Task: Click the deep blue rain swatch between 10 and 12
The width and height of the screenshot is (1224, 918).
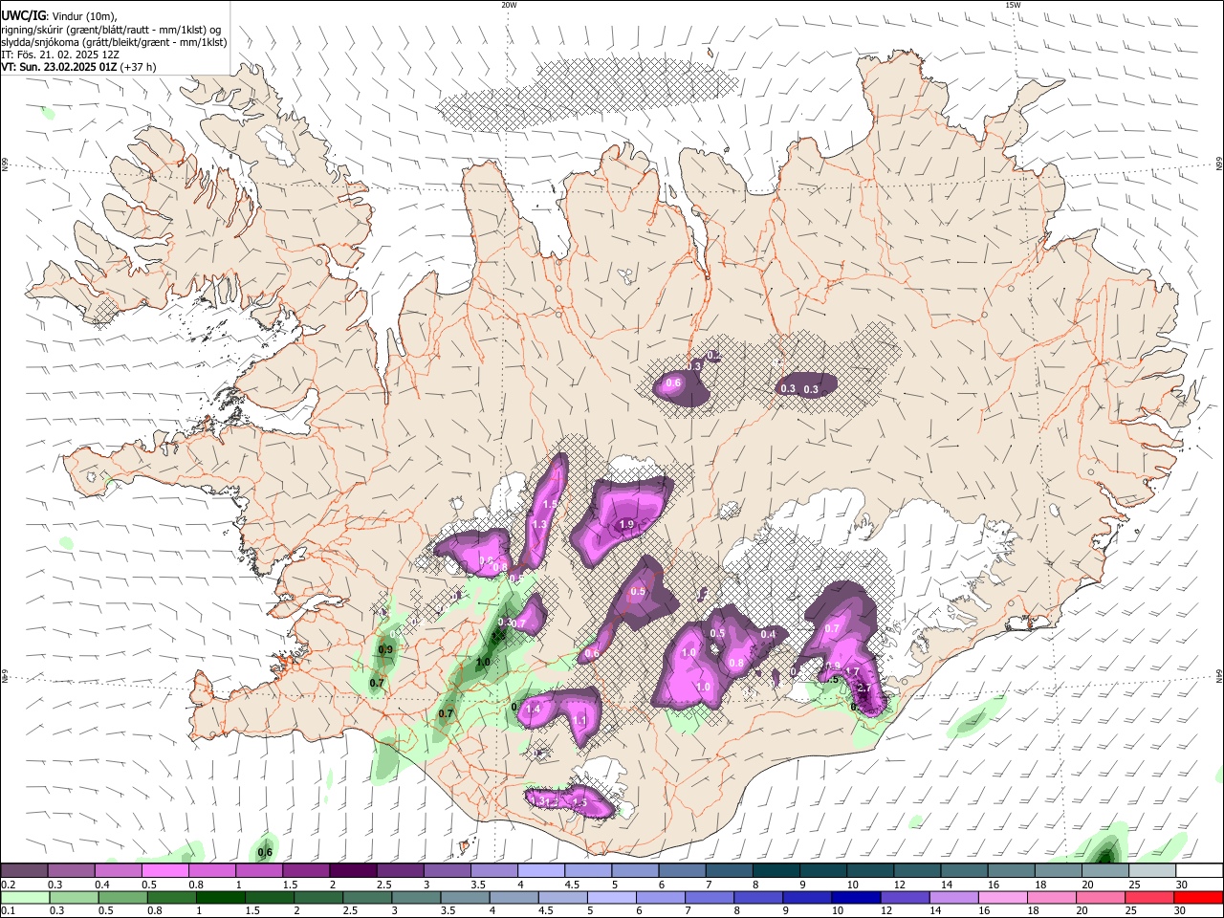Action: (855, 897)
